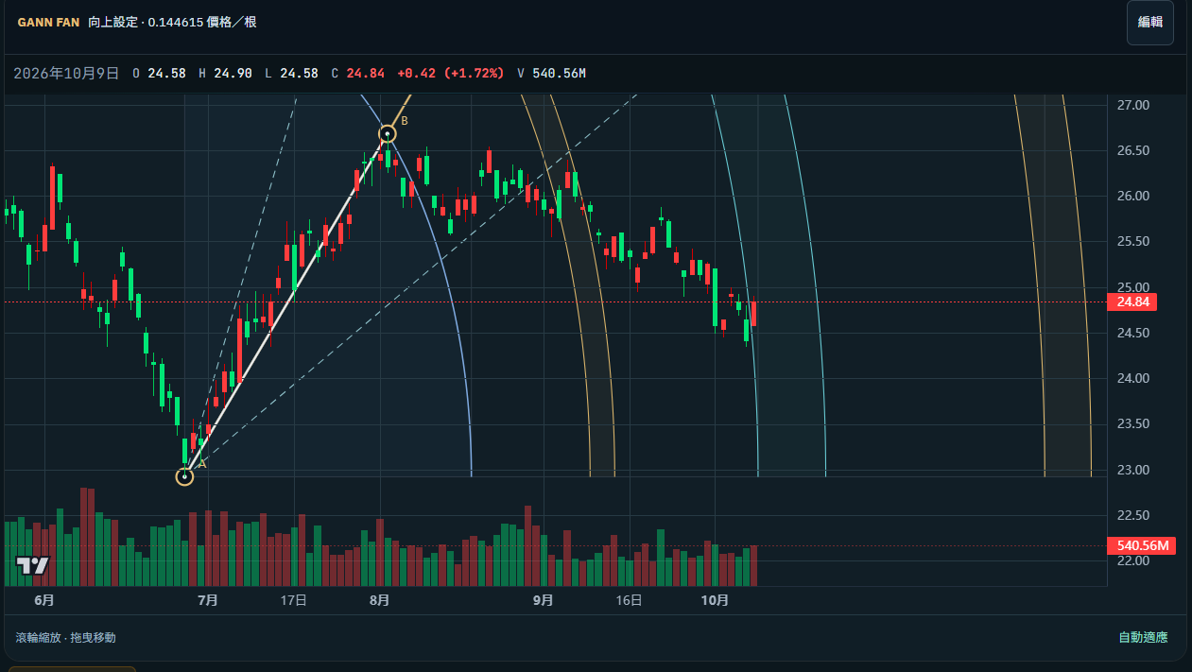This screenshot has height=672, width=1192.
Task: Click the 7月 time axis label
Action: [x=208, y=600]
